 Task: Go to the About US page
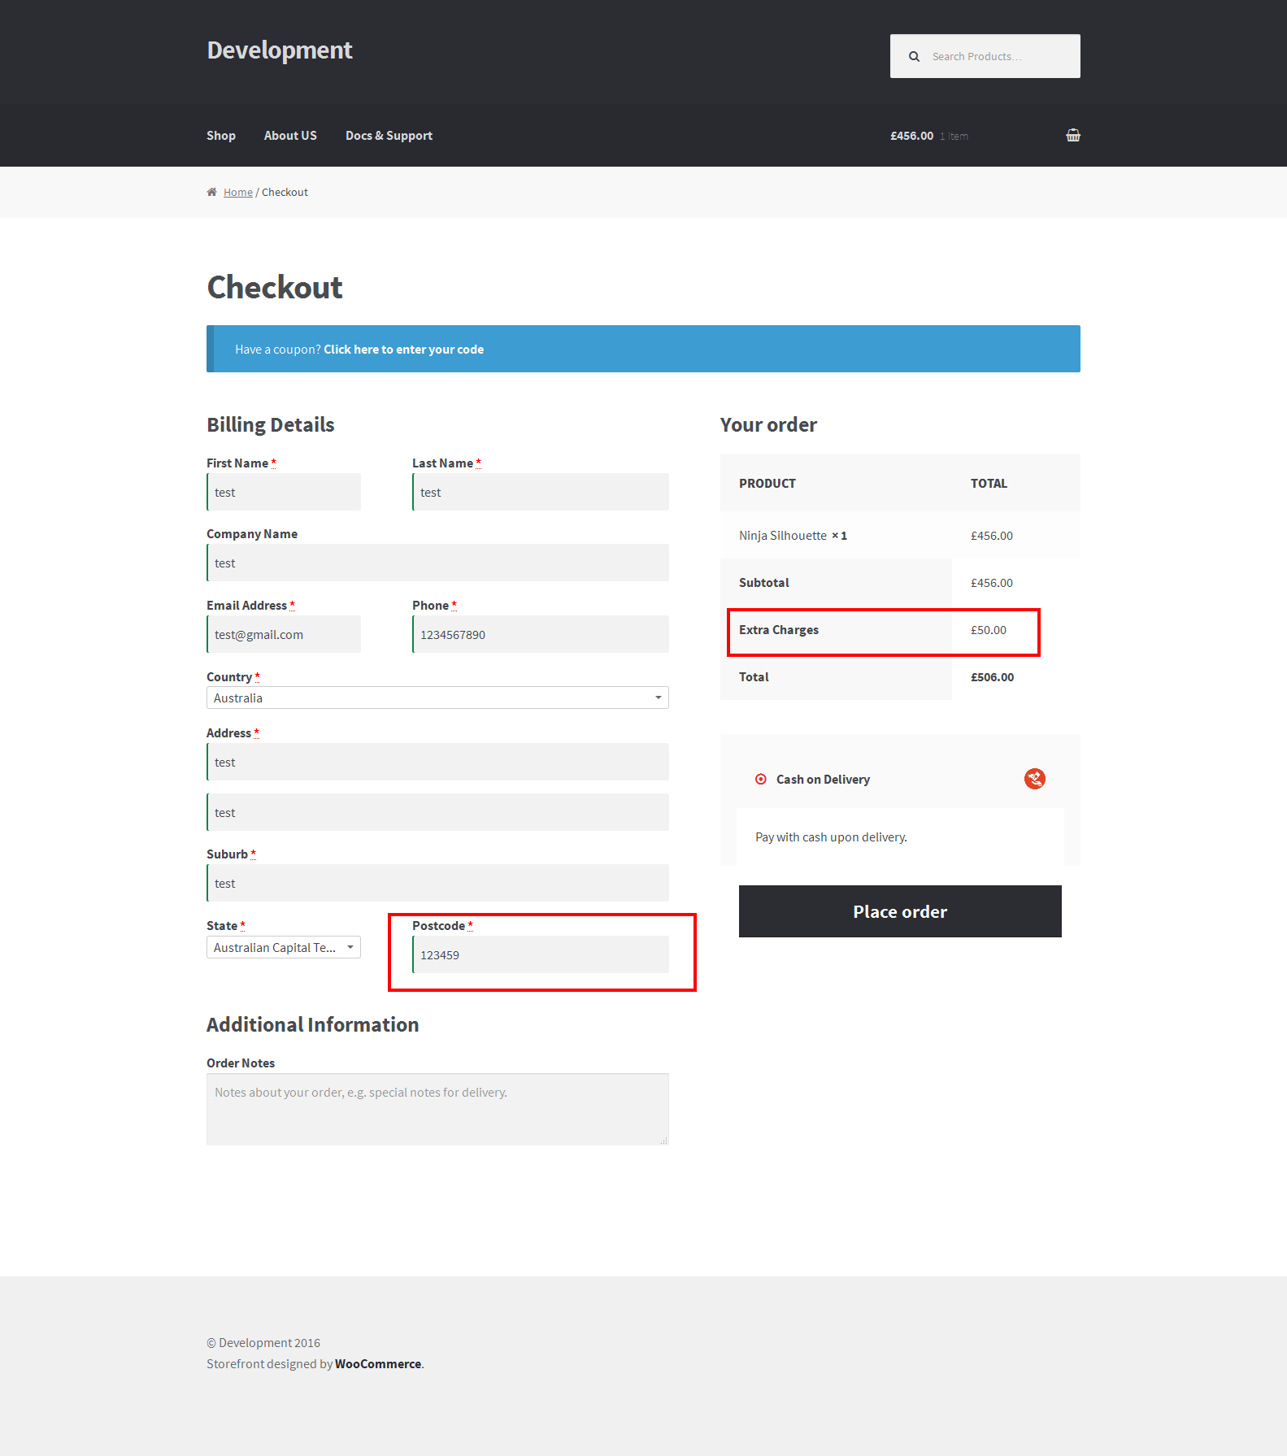coord(290,136)
